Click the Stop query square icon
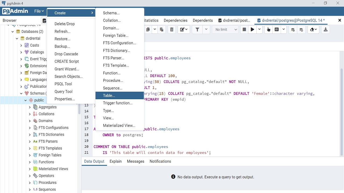Image resolution: width=344 pixels, height=193 pixels. click(244, 29)
